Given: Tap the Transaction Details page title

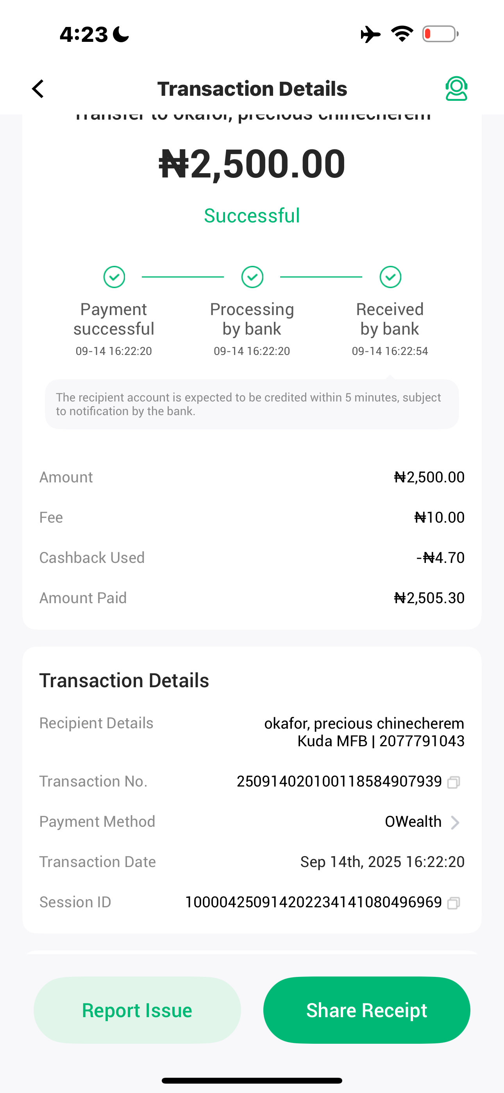Looking at the screenshot, I should click(x=252, y=89).
